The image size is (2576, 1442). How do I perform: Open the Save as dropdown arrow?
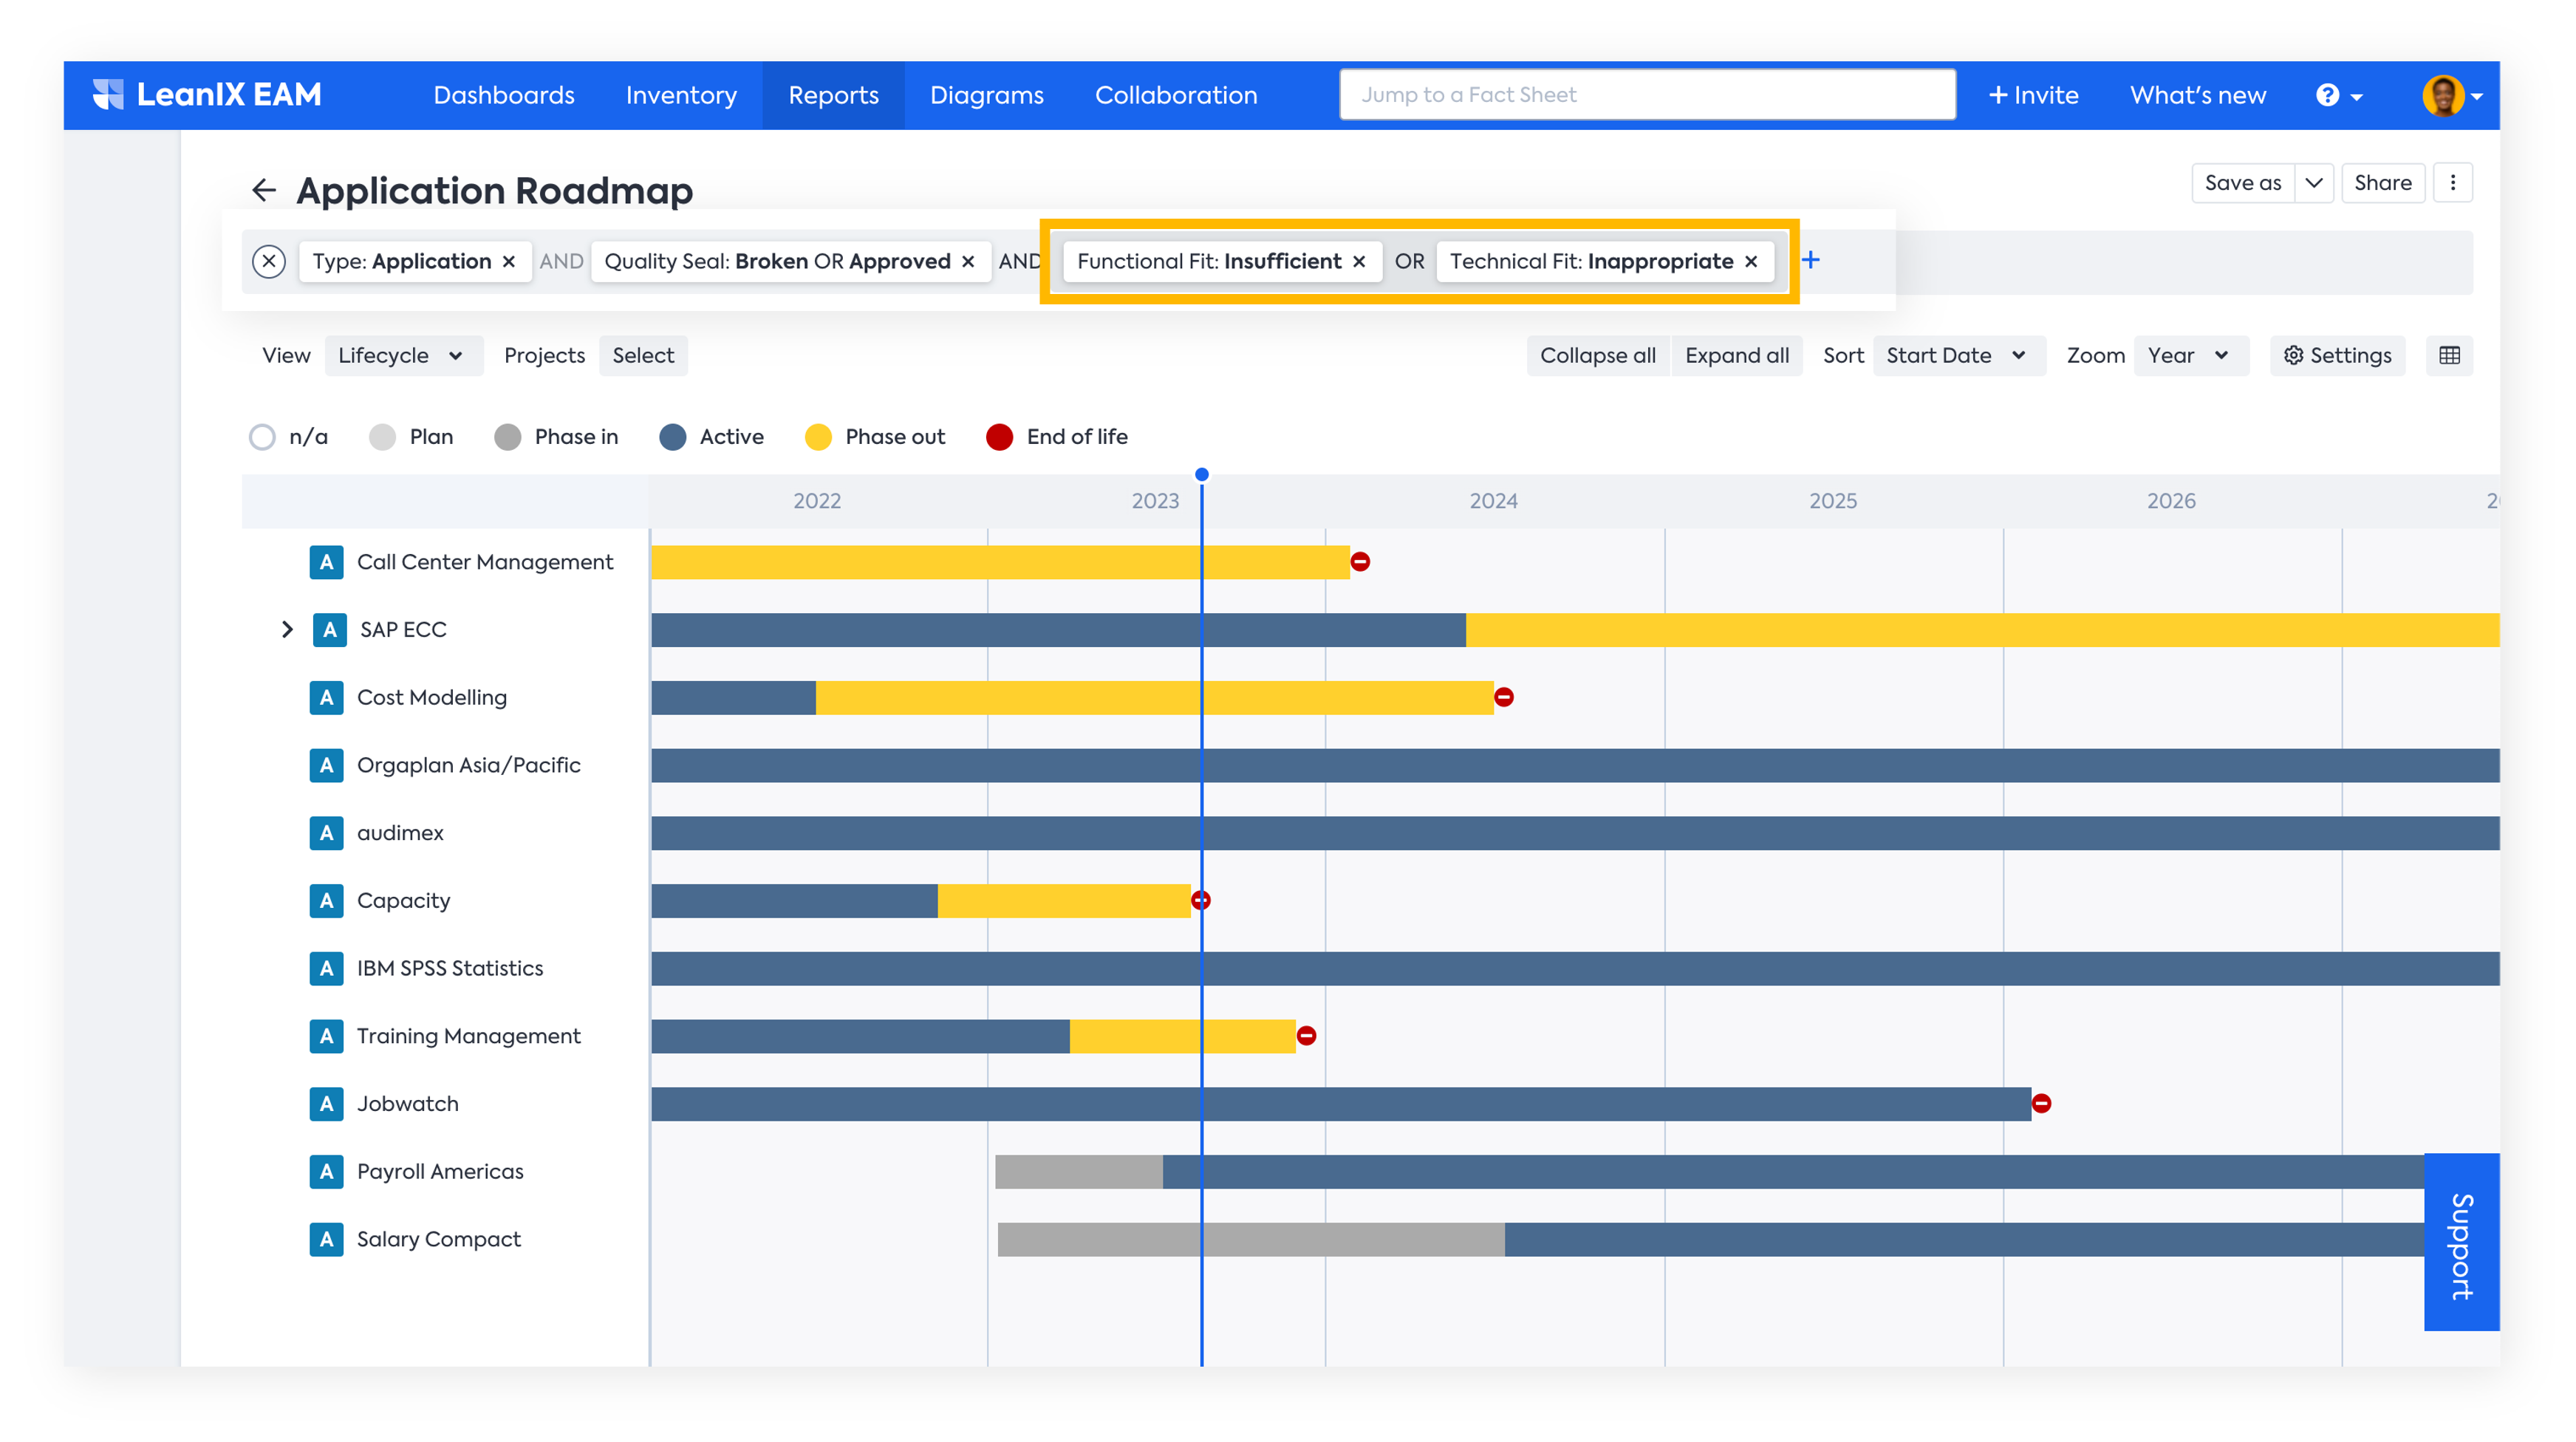point(2314,183)
